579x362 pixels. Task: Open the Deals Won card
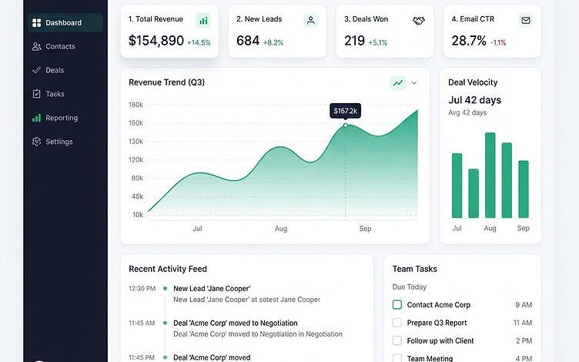coord(385,32)
